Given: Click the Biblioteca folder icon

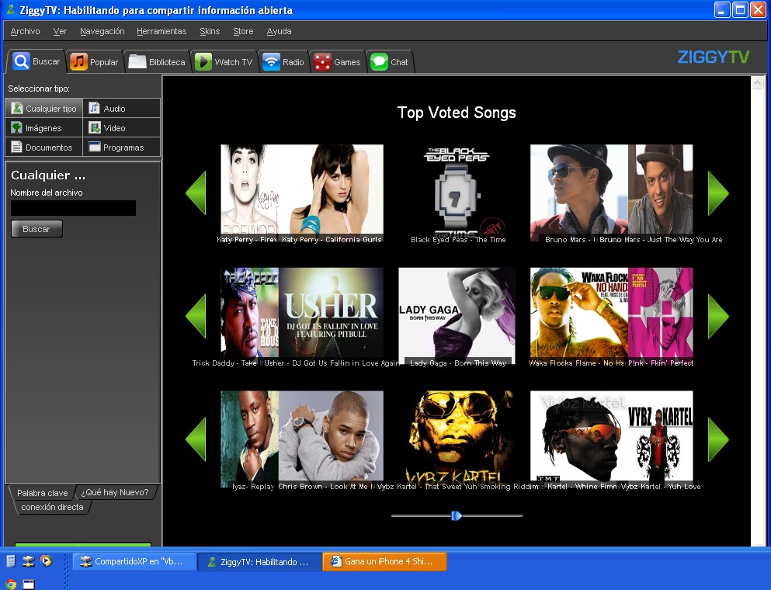Looking at the screenshot, I should (x=137, y=62).
